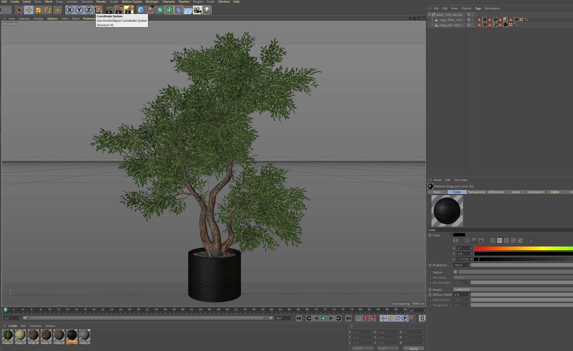Open material manager Create menu
573x351 pixels.
[13, 326]
